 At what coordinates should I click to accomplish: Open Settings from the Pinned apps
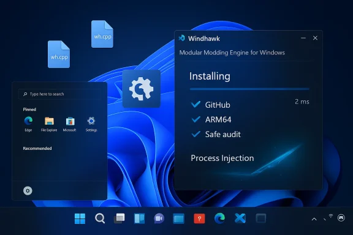(91, 124)
